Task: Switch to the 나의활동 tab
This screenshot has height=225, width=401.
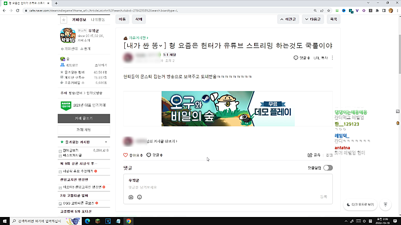Action: point(98,19)
